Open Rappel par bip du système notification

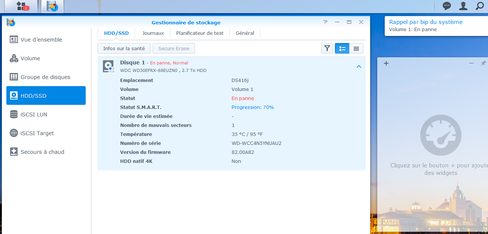(436, 25)
